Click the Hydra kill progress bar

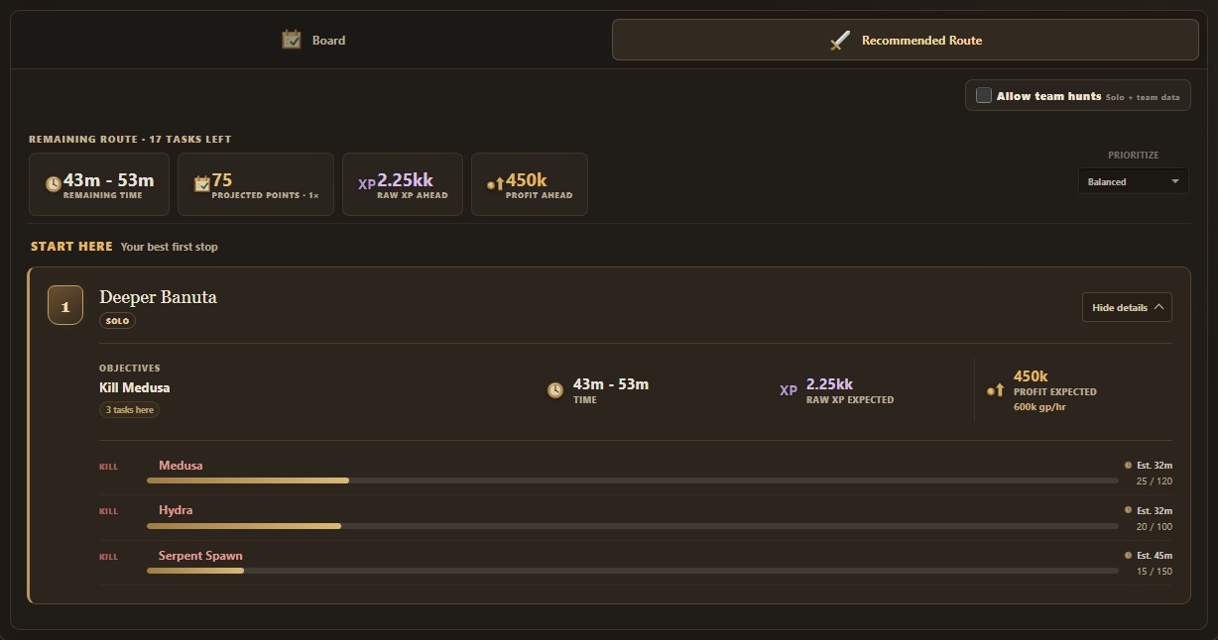pos(633,525)
